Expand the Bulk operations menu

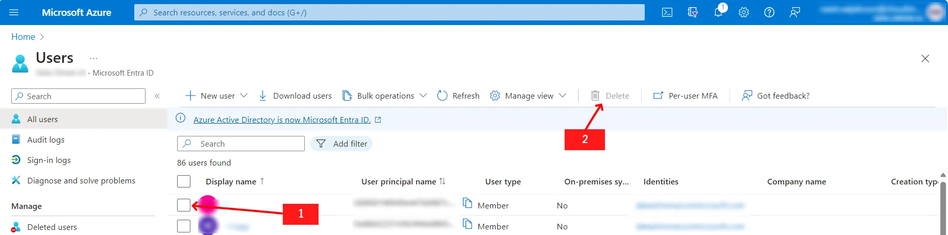point(384,96)
